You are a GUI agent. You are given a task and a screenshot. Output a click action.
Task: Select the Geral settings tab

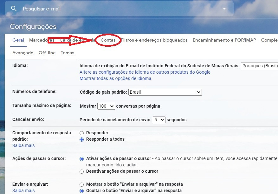click(18, 40)
